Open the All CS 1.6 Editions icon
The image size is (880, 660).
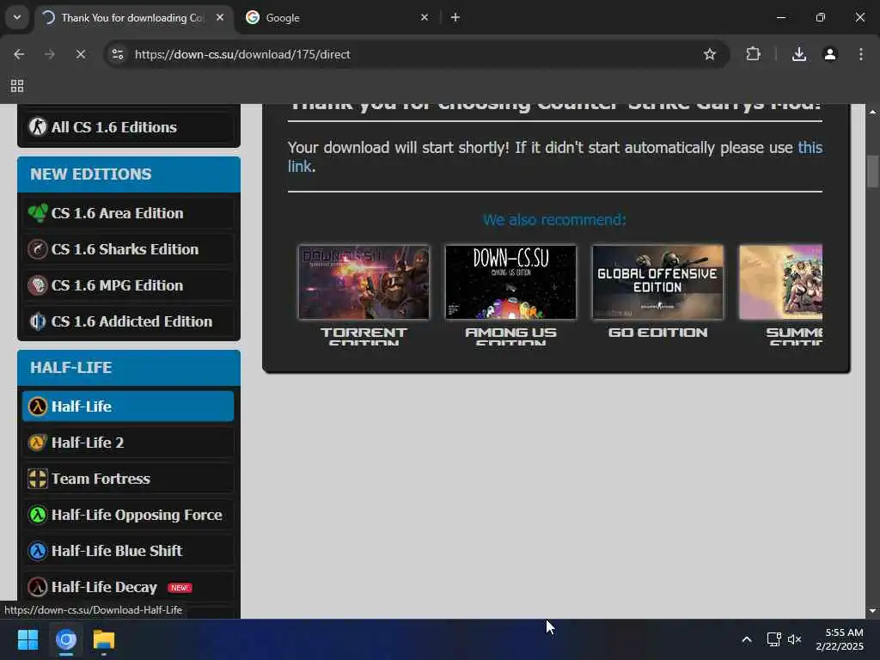click(x=38, y=127)
